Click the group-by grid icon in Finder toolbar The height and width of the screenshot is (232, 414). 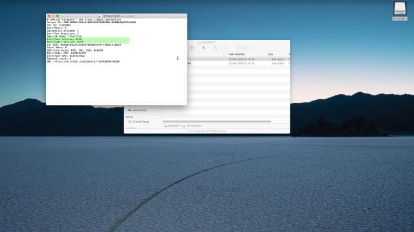coord(192,48)
